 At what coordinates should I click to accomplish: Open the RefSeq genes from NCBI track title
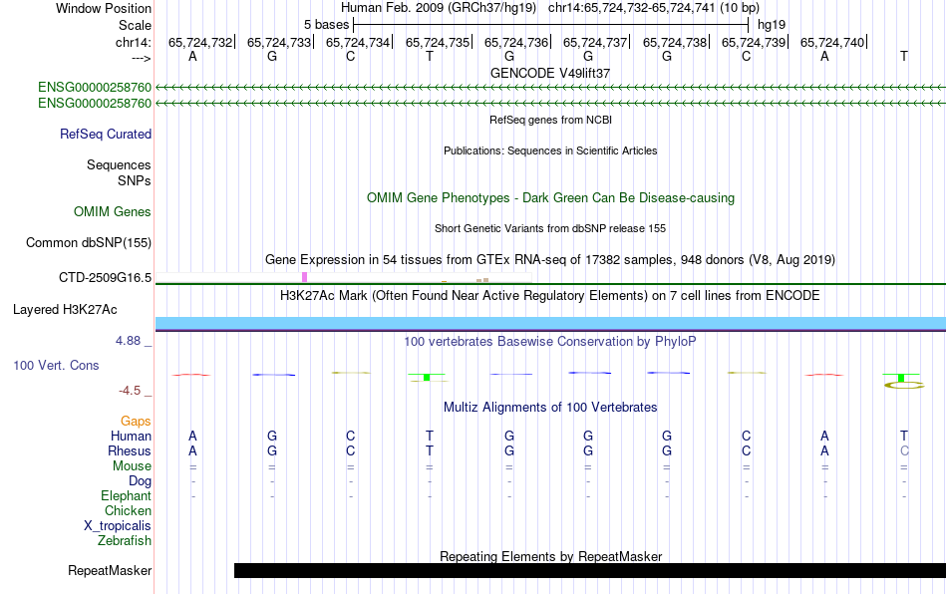pyautogui.click(x=550, y=120)
